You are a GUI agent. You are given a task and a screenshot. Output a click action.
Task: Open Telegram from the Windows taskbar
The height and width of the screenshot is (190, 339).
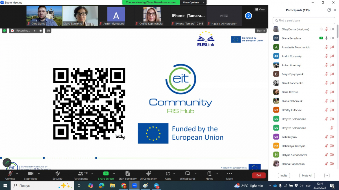point(157,185)
